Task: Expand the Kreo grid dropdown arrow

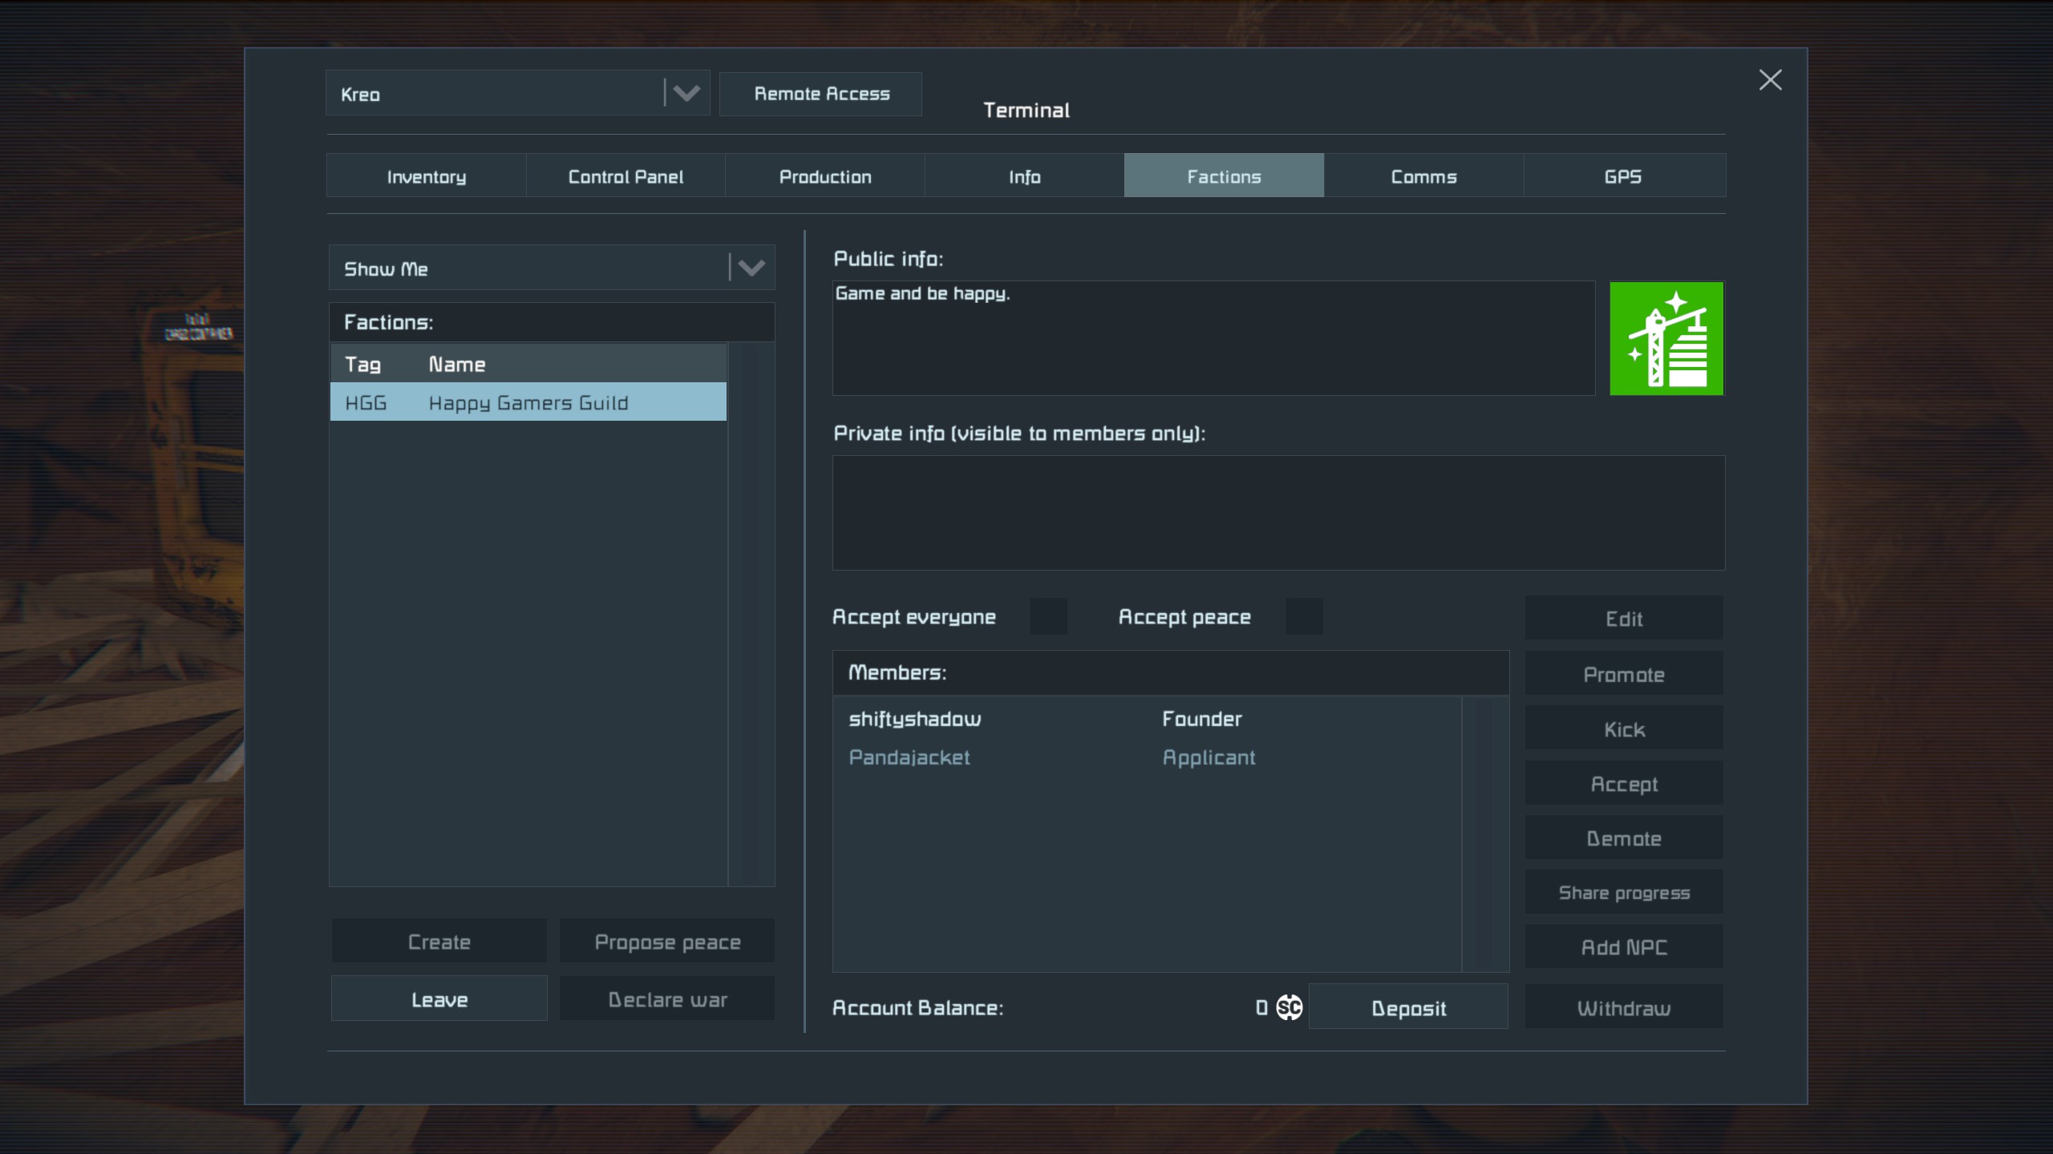Action: click(686, 94)
